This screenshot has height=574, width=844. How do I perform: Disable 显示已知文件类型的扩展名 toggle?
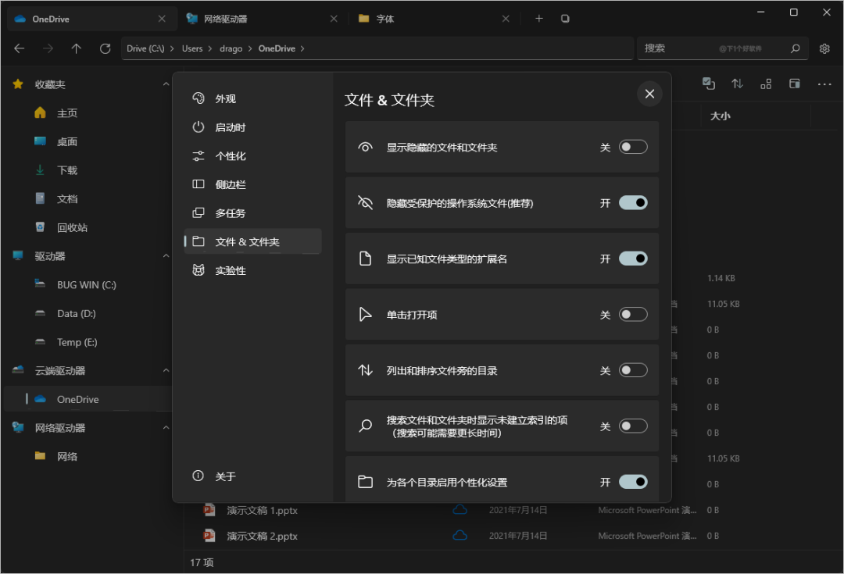point(633,258)
